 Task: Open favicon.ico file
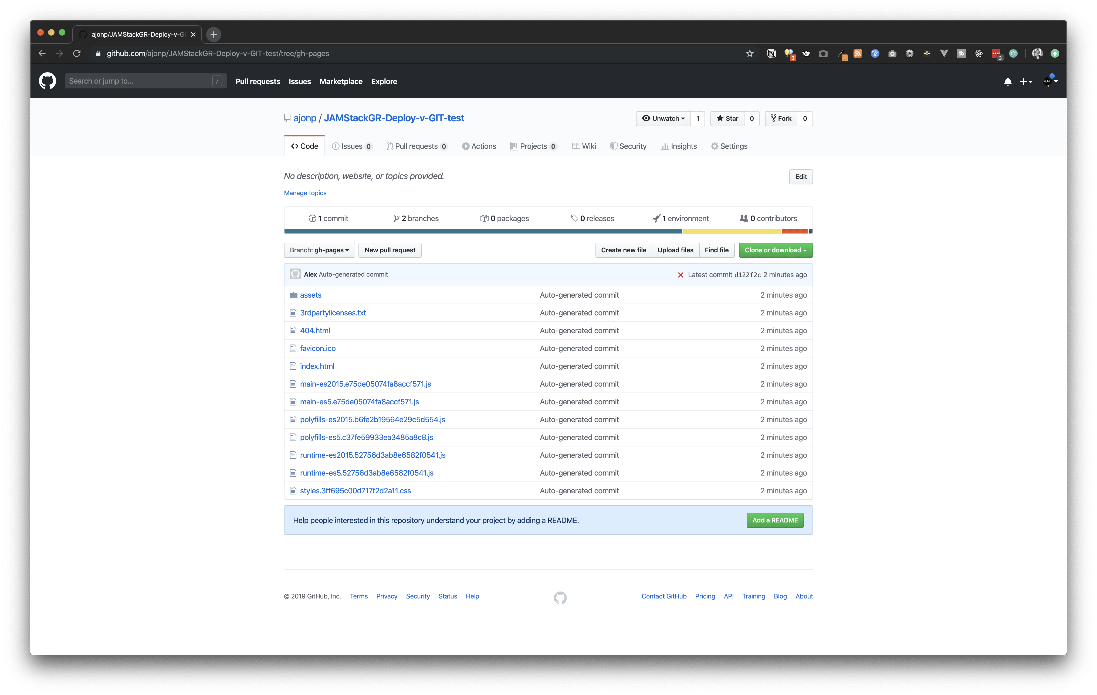(x=318, y=348)
